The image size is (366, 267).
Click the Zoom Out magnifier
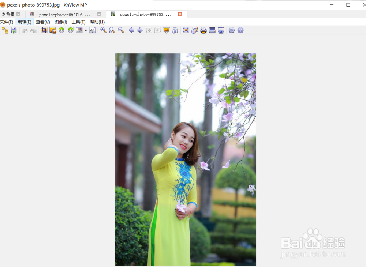(x=121, y=30)
